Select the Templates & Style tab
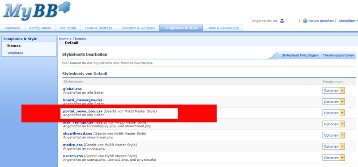The image size is (358, 167). pyautogui.click(x=181, y=28)
